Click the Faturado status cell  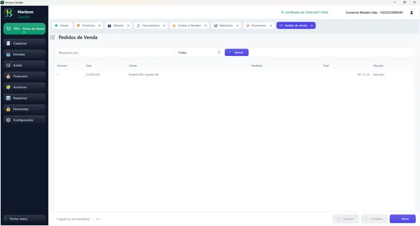tap(379, 75)
